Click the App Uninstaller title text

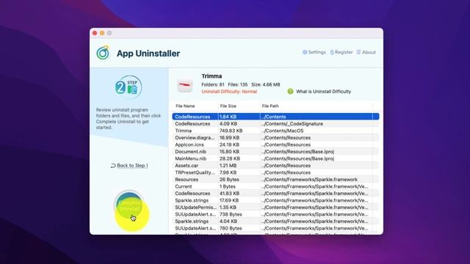(x=148, y=54)
